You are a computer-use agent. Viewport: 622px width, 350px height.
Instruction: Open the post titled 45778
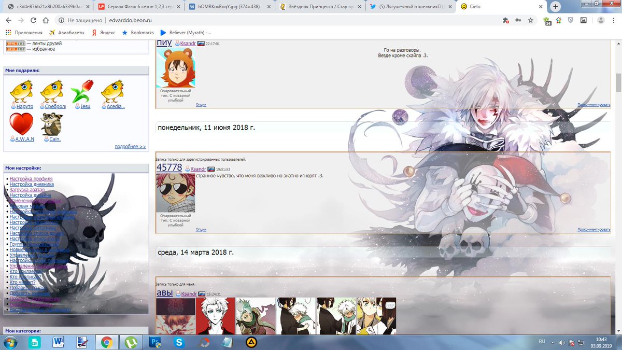point(169,167)
